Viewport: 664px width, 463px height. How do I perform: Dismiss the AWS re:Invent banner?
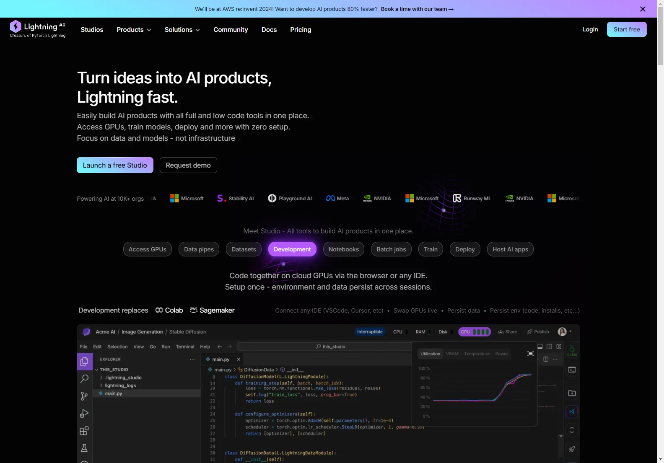point(643,9)
